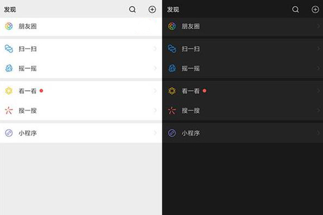The image size is (323, 215).
Task: Click 发现 title in dark mode header
Action: [173, 10]
